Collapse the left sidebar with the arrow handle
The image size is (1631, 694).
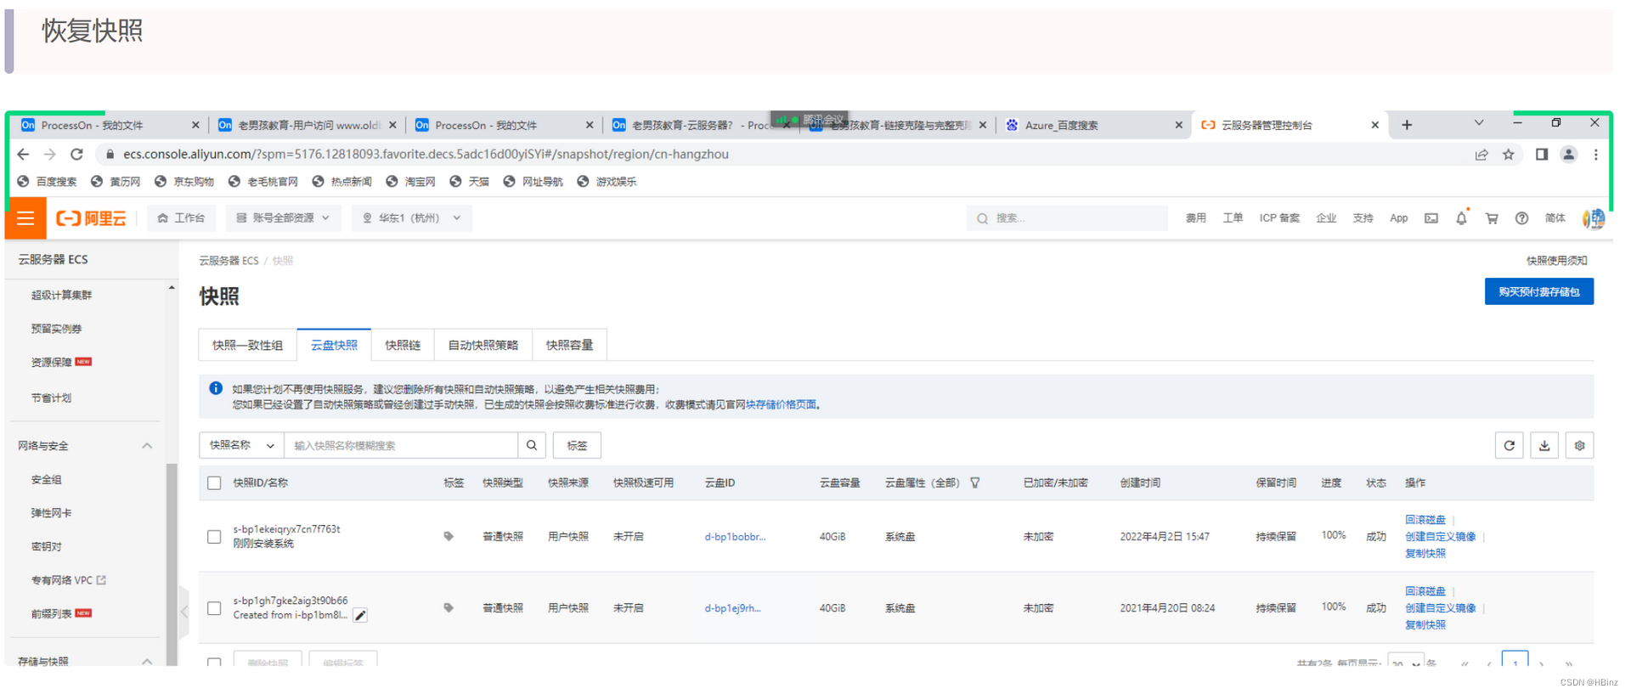coord(184,612)
